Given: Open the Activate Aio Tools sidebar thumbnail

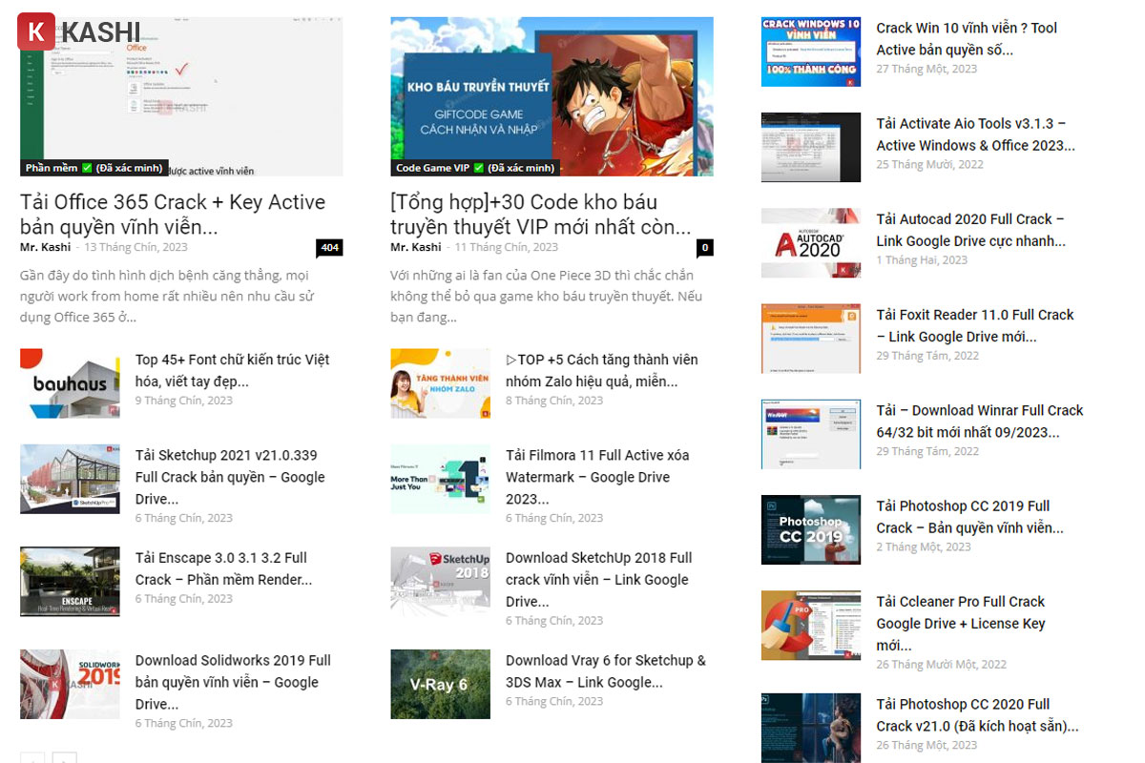Looking at the screenshot, I should 811,147.
